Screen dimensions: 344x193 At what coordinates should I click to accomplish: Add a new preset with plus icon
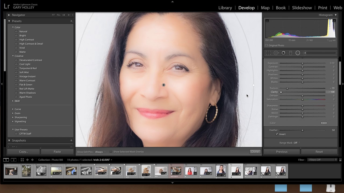point(71,21)
